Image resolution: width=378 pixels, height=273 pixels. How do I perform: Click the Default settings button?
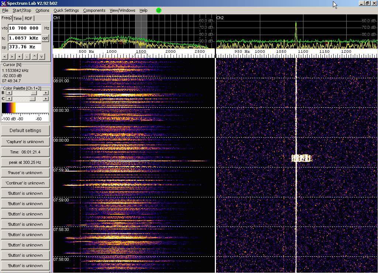click(x=25, y=131)
